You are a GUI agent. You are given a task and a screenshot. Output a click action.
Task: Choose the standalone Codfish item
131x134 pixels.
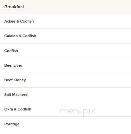pyautogui.click(x=65, y=51)
